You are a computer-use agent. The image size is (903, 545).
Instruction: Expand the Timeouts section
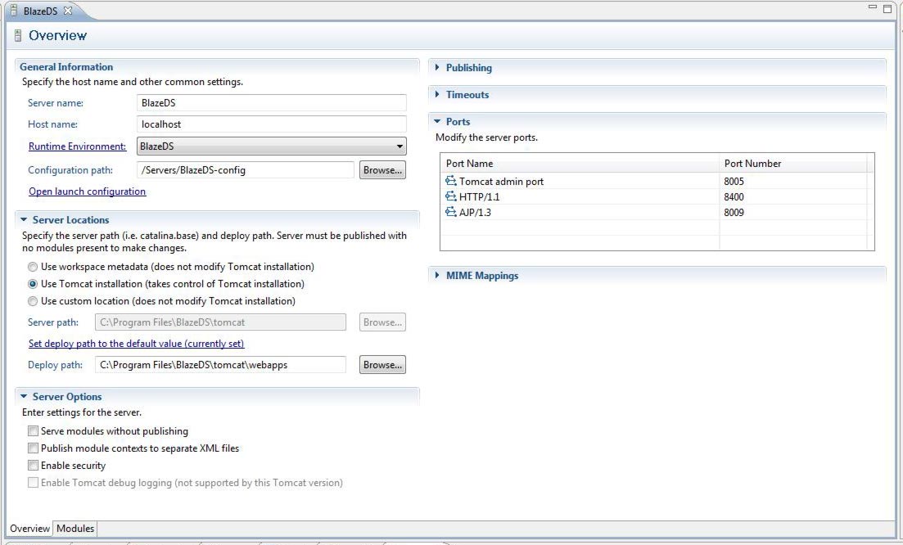[x=437, y=94]
